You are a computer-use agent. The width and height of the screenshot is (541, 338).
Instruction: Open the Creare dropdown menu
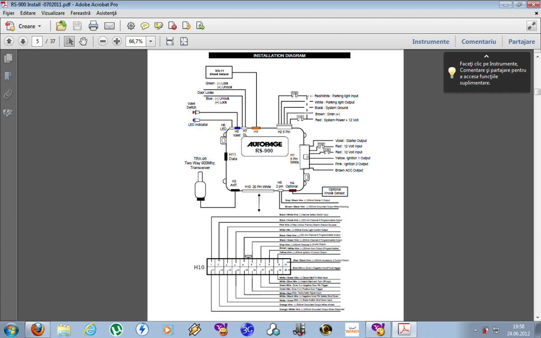point(23,26)
